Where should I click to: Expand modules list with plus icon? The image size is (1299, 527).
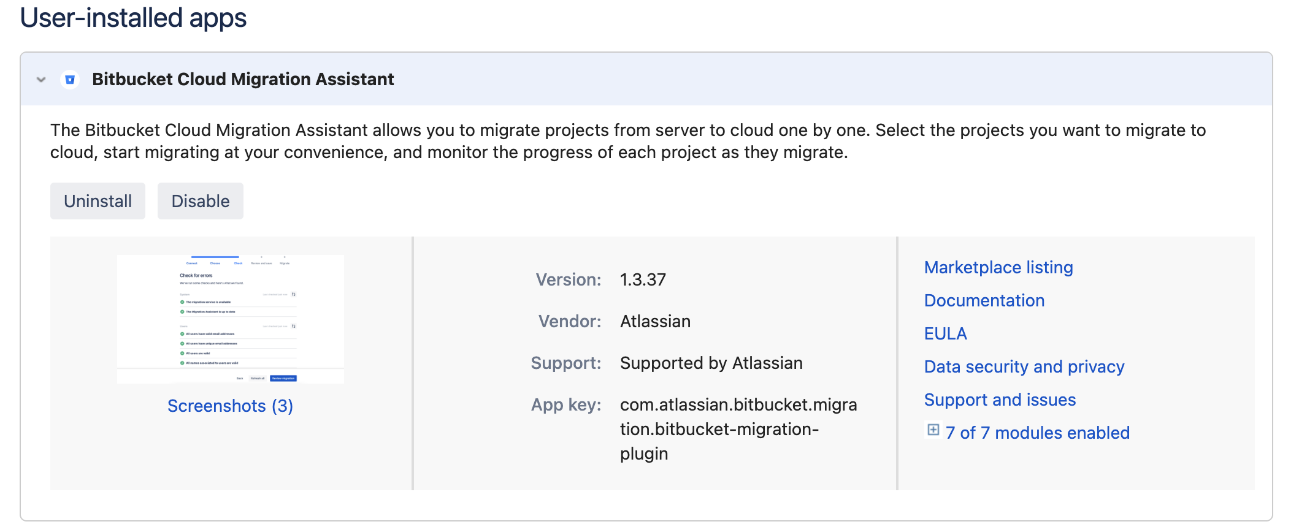pyautogui.click(x=933, y=430)
